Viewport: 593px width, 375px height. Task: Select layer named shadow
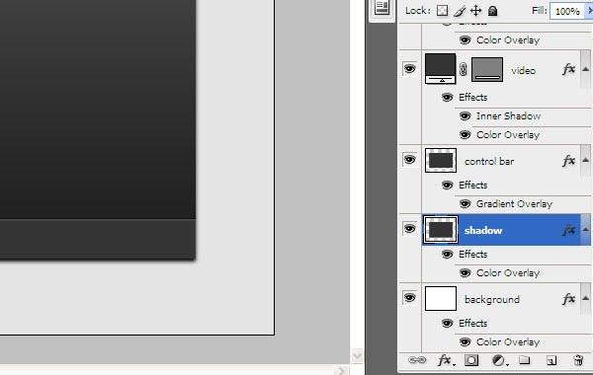point(483,230)
